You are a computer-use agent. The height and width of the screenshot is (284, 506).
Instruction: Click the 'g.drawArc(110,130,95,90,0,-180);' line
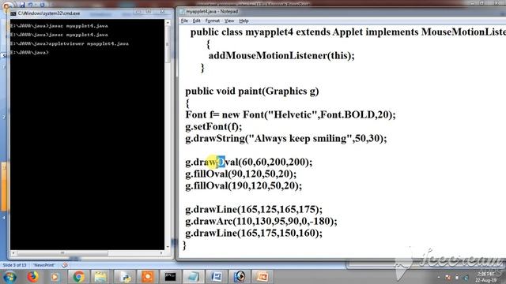(261, 221)
